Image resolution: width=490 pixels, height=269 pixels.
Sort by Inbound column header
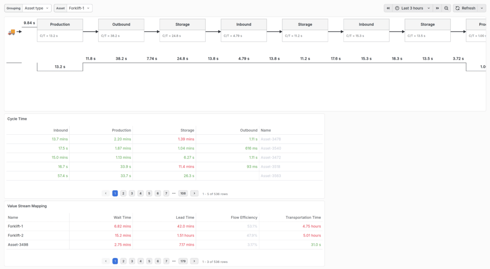point(60,130)
